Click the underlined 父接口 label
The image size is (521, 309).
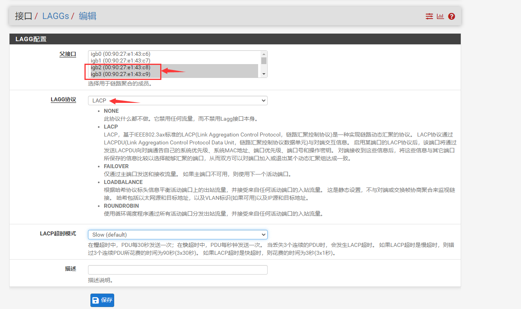[67, 54]
